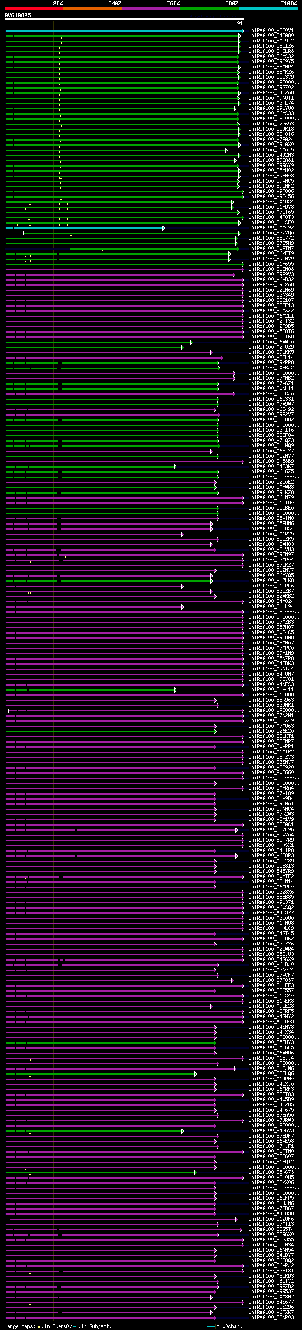This screenshot has width=302, height=1330.
Task: Open hit UniRef100_A3EL14
Action: pos(271,357)
